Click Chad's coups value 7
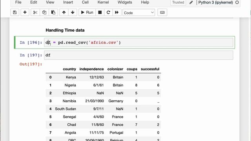Image resolution: width=251 pixels, height=141 pixels. pos(136,125)
